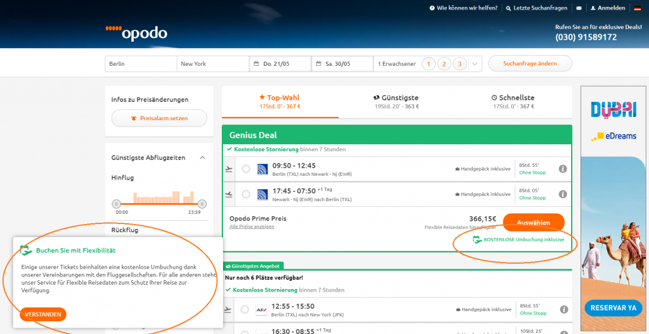Image resolution: width=649 pixels, height=334 pixels.
Task: Open the departure date Do. 21/05 picker
Action: point(280,64)
